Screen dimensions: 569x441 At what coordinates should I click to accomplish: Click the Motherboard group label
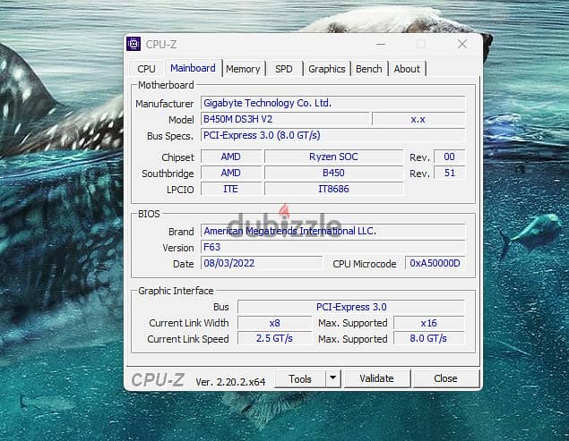coord(166,85)
